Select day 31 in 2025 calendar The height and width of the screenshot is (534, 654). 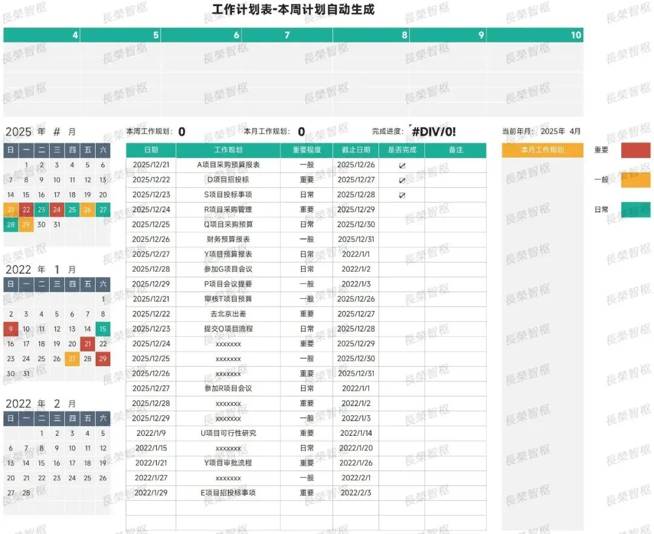[57, 225]
